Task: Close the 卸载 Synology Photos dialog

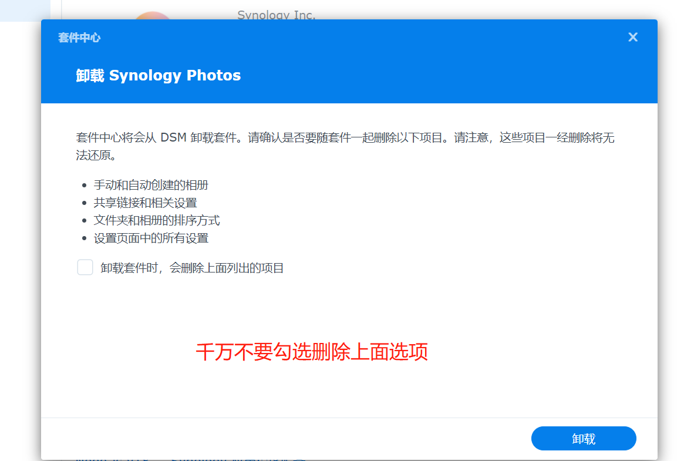Action: 633,37
